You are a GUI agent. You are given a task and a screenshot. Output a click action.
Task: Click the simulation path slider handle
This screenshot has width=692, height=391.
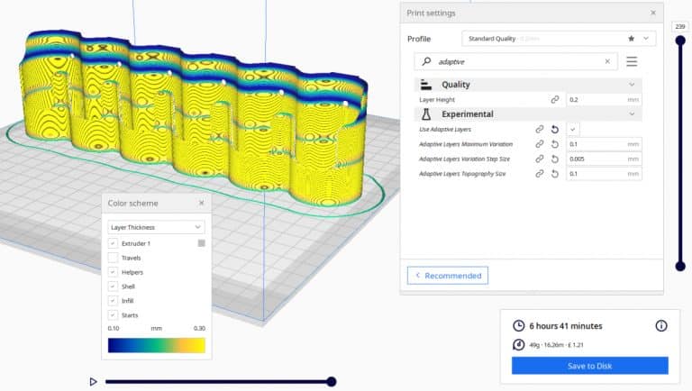click(332, 381)
